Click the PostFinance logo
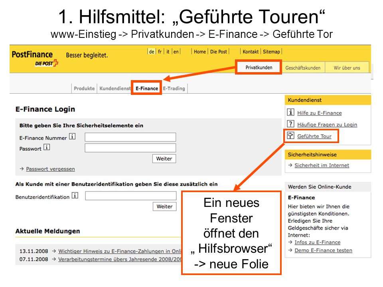The width and height of the screenshot is (383, 287). click(35, 59)
